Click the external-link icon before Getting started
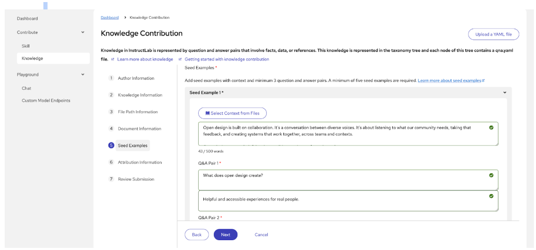Image resolution: width=536 pixels, height=250 pixels. click(180, 59)
